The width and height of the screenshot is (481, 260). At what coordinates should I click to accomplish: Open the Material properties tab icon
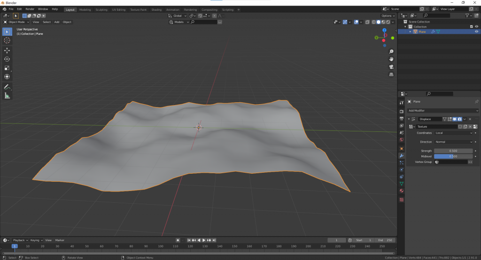pos(401,191)
